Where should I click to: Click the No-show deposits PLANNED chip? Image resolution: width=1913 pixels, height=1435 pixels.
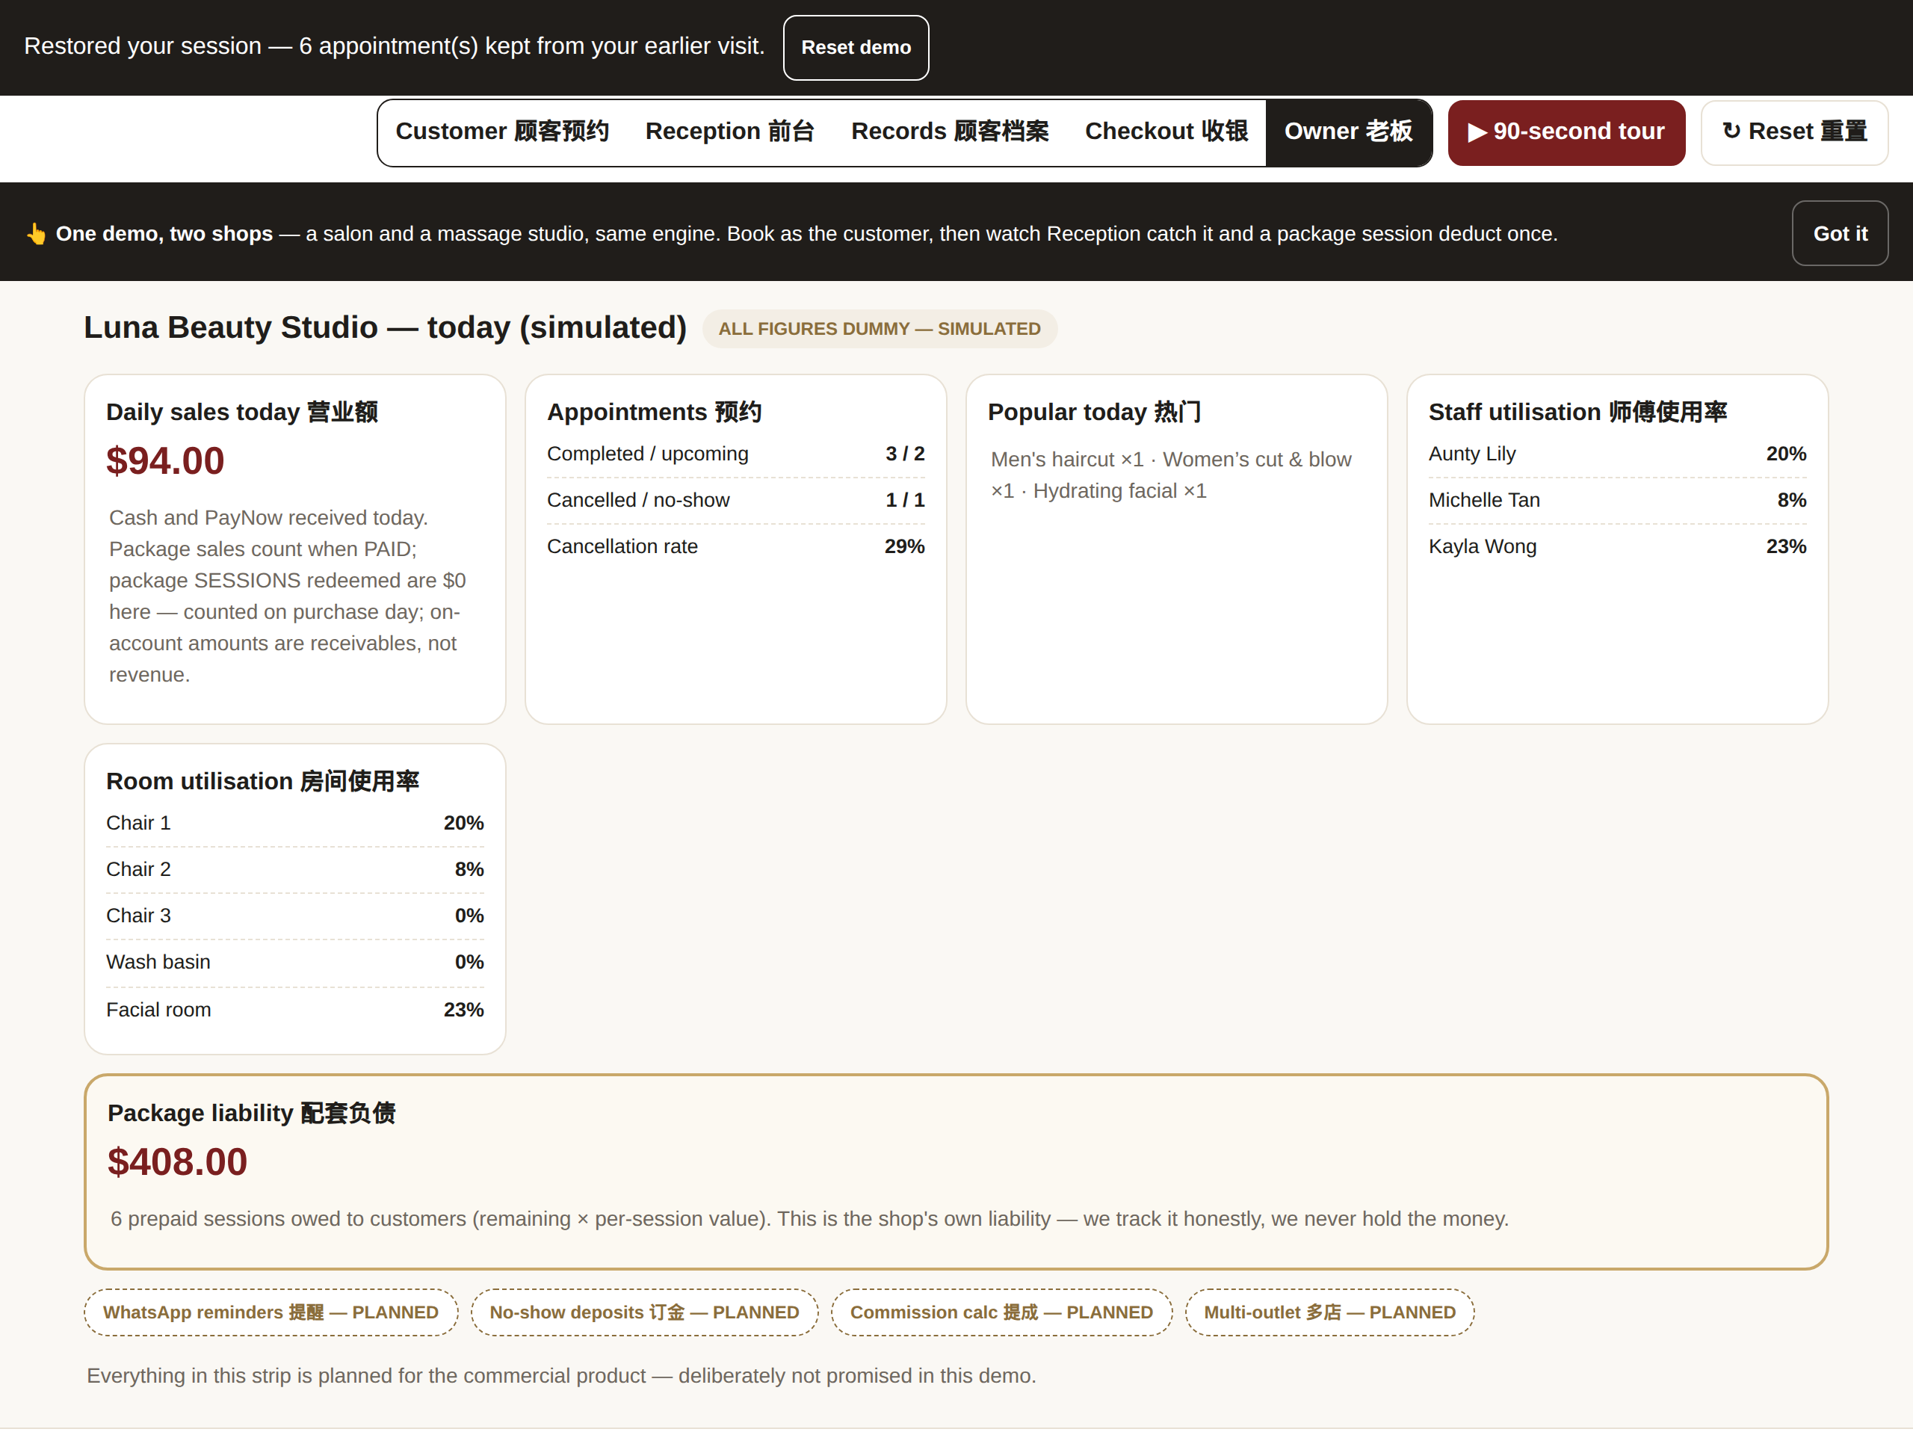point(644,1312)
